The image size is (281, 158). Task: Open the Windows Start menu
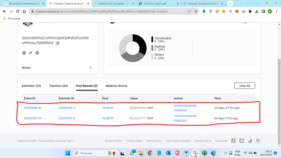(x=68, y=153)
